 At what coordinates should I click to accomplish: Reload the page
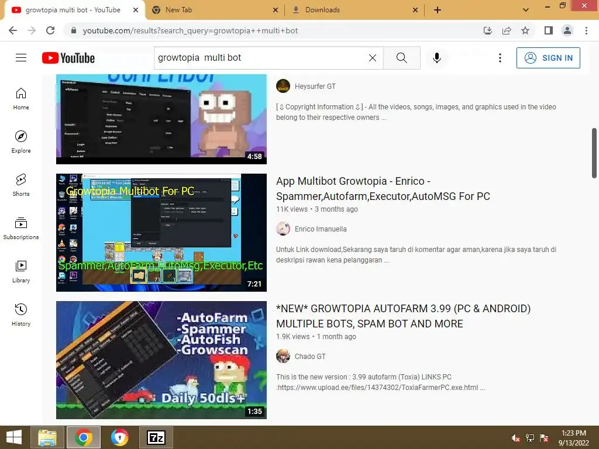tap(50, 30)
